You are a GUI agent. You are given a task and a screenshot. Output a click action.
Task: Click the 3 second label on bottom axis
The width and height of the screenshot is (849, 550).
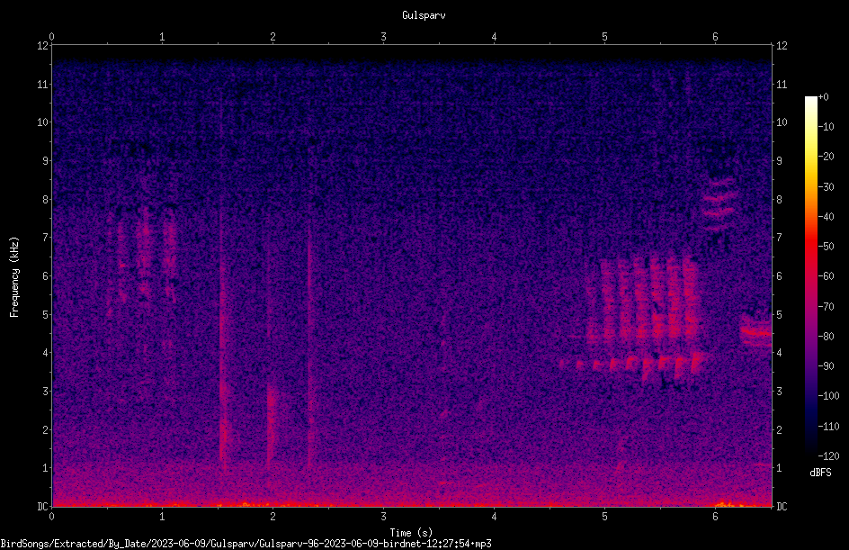(383, 517)
